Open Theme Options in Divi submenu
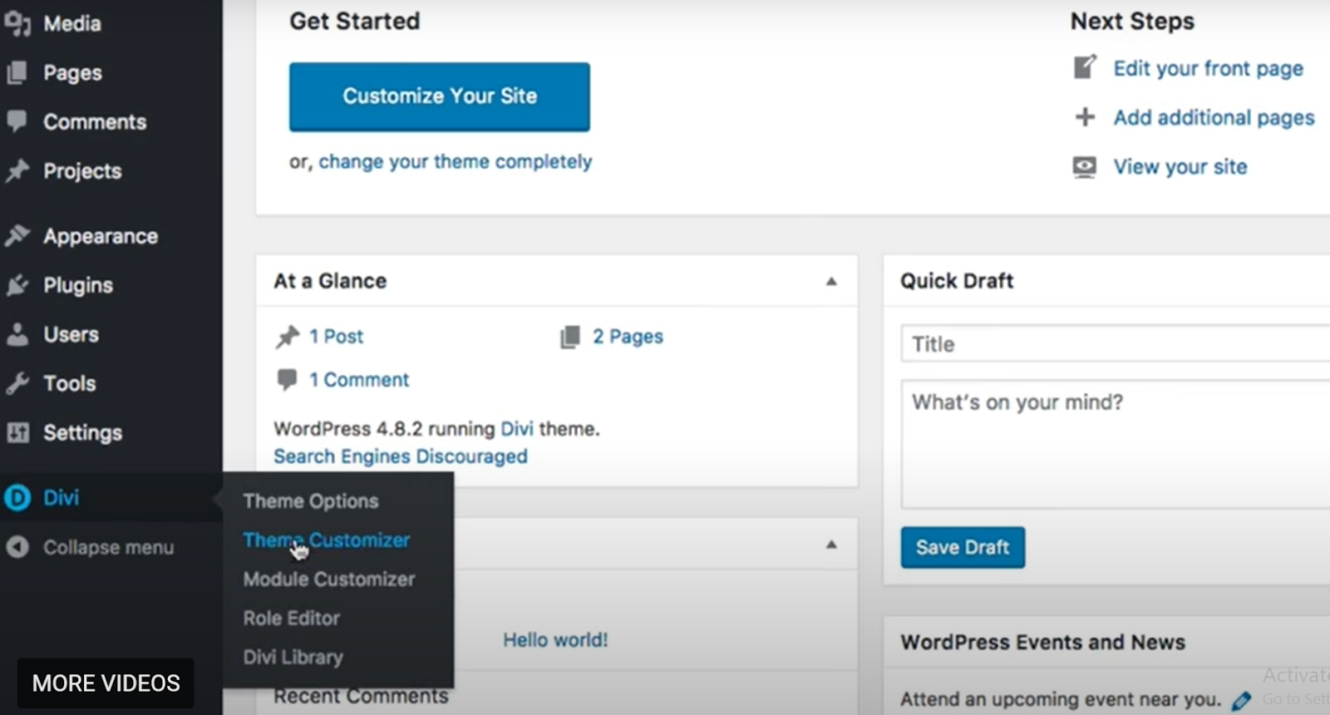The width and height of the screenshot is (1330, 715). pyautogui.click(x=311, y=501)
